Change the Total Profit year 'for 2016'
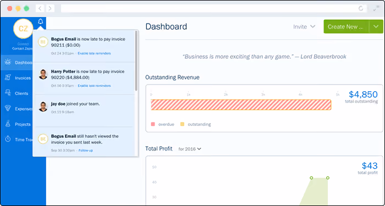385x206 pixels. pyautogui.click(x=190, y=149)
